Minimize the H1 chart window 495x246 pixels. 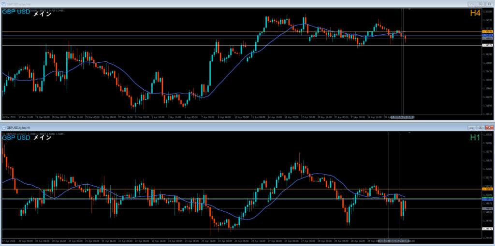(x=471, y=128)
